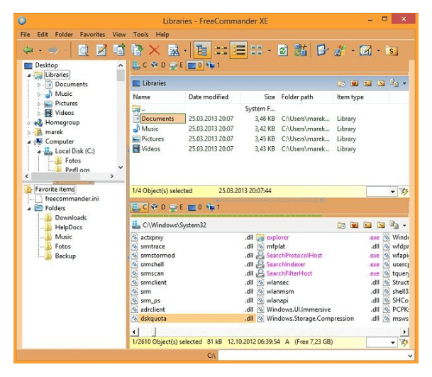The image size is (432, 377).
Task: Select drive E in top panel
Action: 177,65
